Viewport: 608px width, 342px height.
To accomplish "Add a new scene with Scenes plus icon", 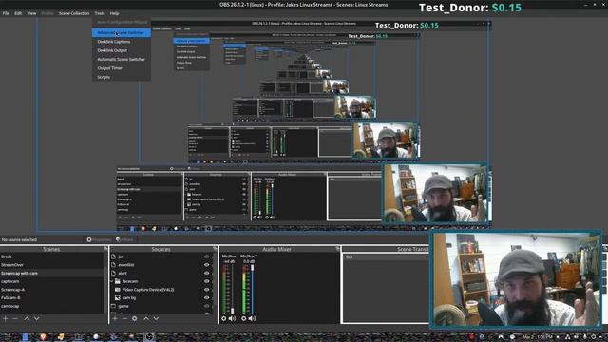I will pos(6,319).
